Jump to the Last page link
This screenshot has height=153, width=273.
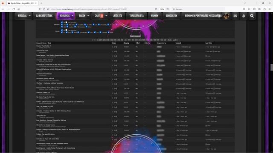(176, 40)
